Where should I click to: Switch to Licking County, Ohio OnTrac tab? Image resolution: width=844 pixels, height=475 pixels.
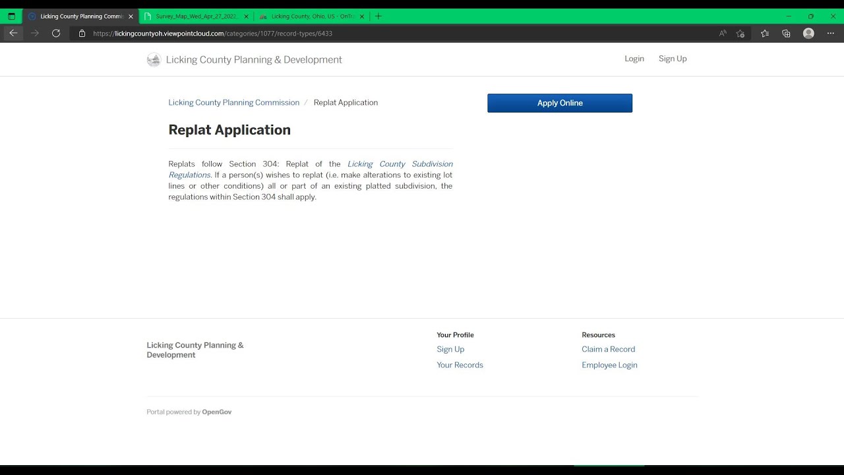click(311, 16)
